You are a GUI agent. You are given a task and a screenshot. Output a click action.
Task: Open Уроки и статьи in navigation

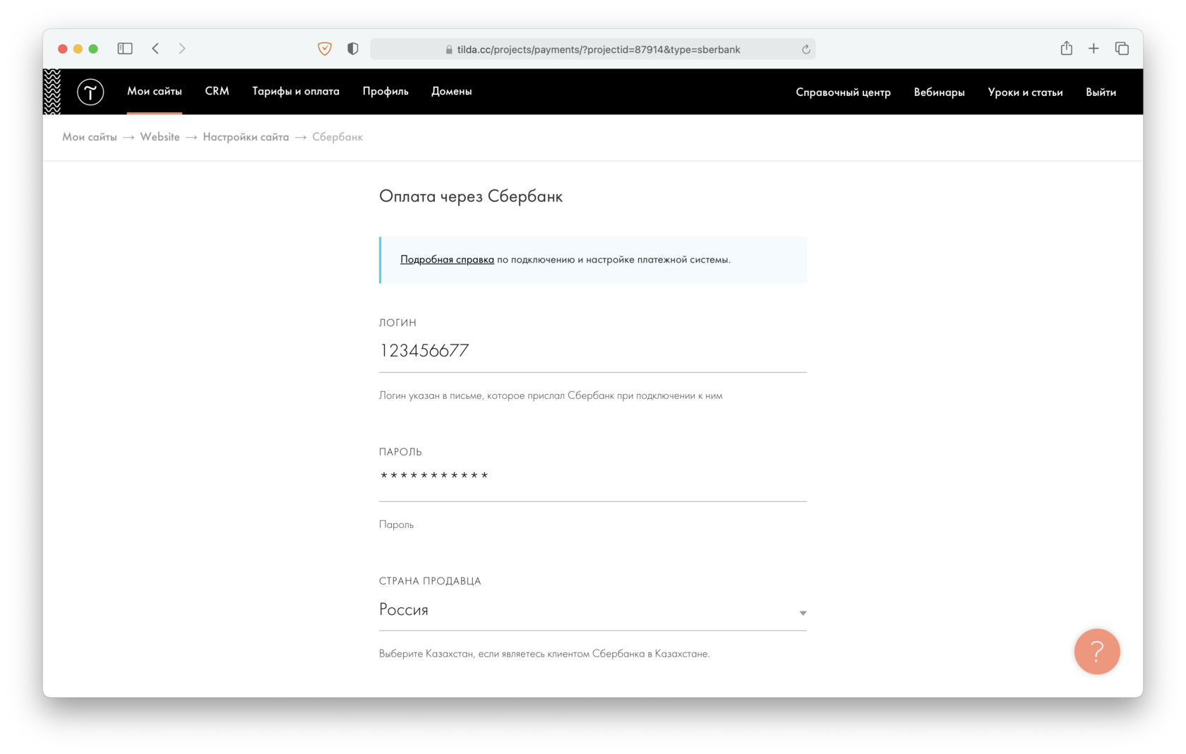pyautogui.click(x=1025, y=92)
